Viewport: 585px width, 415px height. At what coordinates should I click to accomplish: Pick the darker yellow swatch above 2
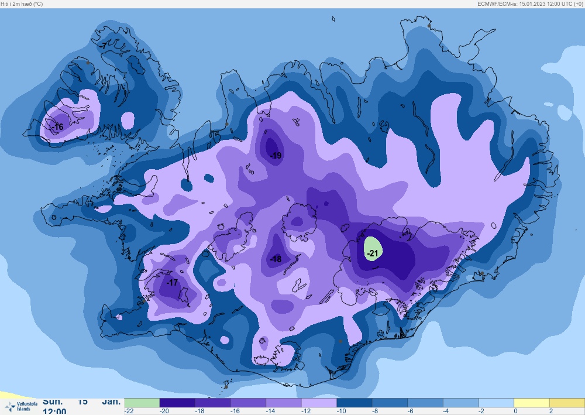(567, 403)
